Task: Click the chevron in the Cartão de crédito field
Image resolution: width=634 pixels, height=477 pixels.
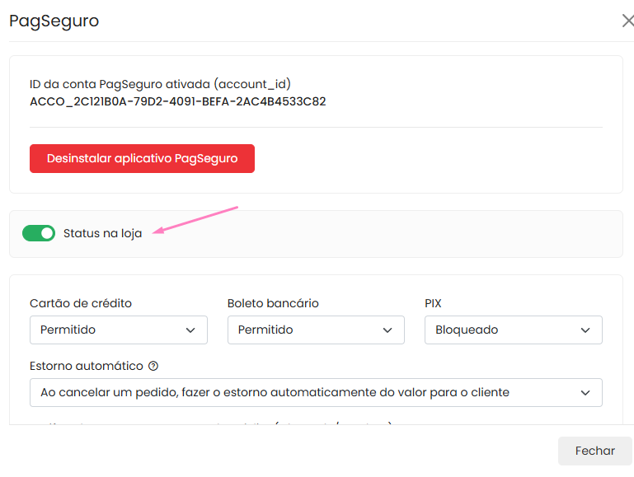Action: pyautogui.click(x=190, y=330)
